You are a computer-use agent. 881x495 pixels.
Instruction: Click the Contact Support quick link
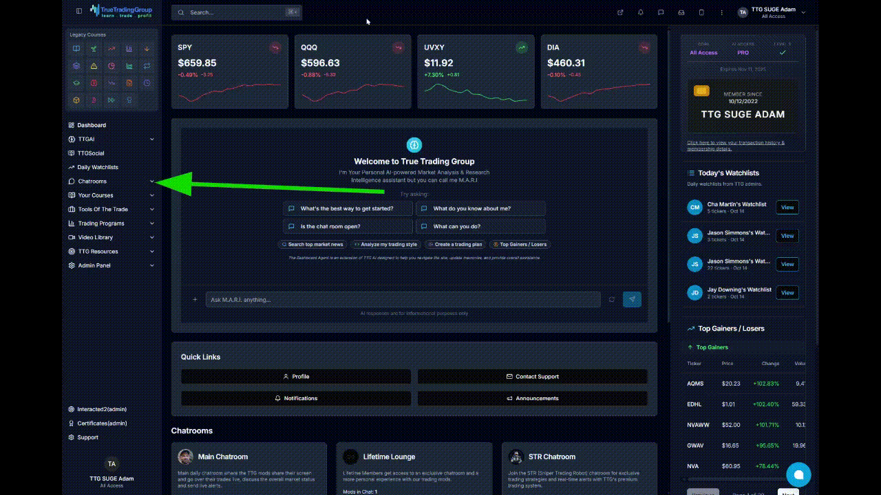pos(532,377)
